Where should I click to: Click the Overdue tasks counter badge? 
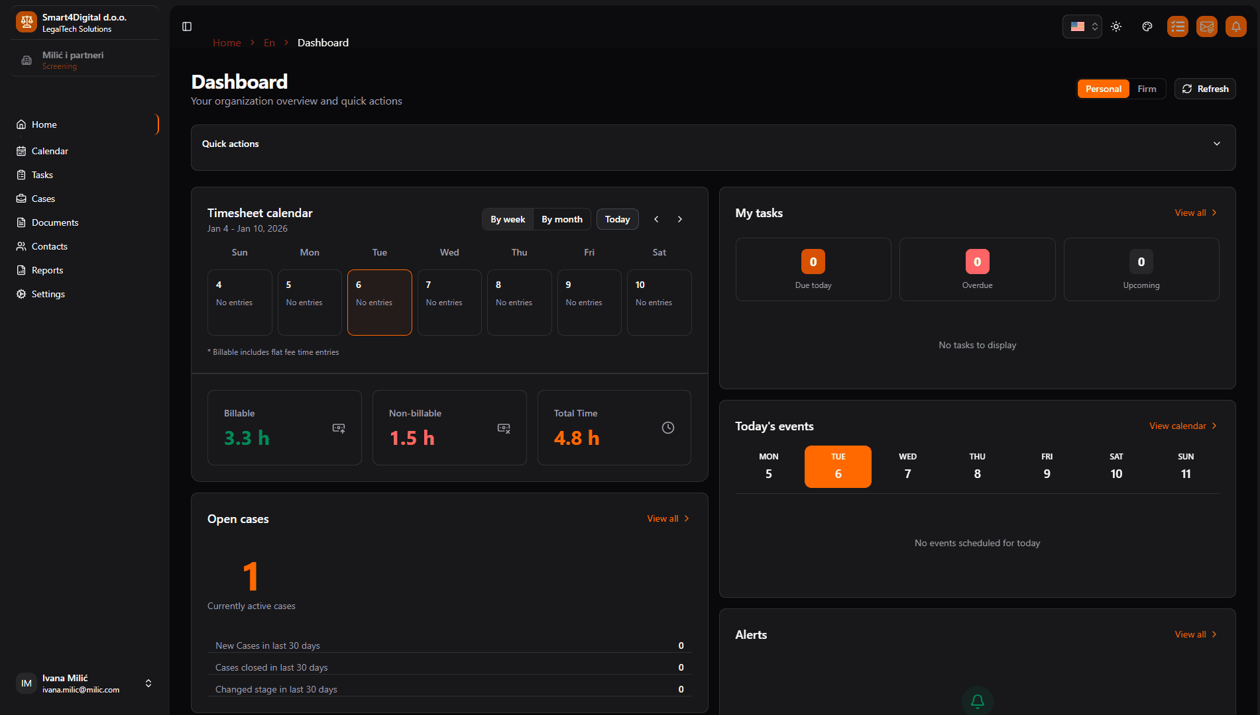tap(977, 261)
